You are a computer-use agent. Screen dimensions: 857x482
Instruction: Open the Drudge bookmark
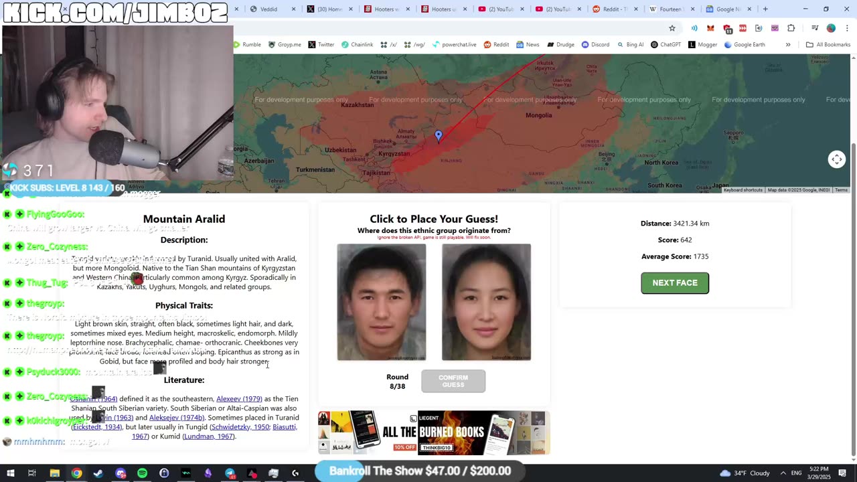click(x=560, y=45)
